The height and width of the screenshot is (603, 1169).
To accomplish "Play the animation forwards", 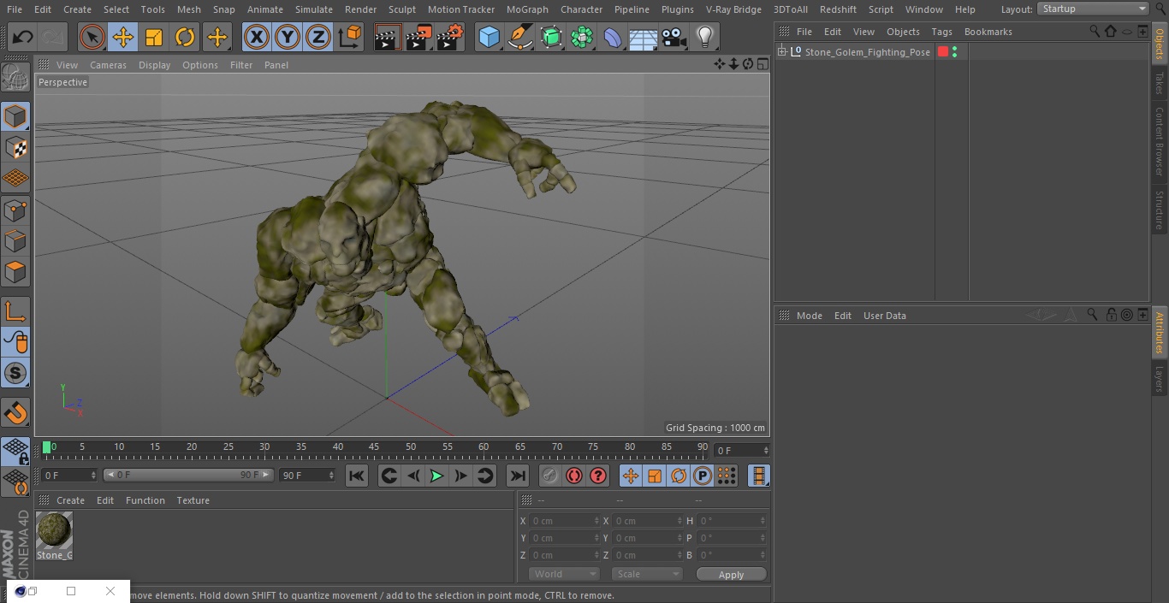I will point(436,476).
